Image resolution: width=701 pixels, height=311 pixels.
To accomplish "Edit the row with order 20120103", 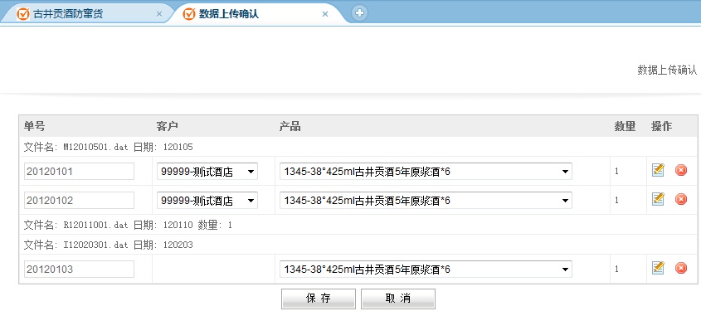I will [x=658, y=268].
